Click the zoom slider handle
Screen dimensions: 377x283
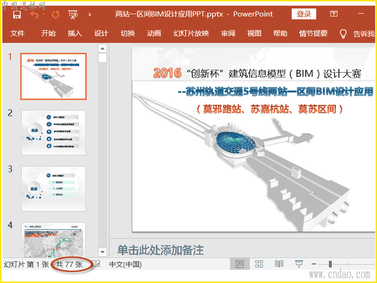tap(330, 264)
